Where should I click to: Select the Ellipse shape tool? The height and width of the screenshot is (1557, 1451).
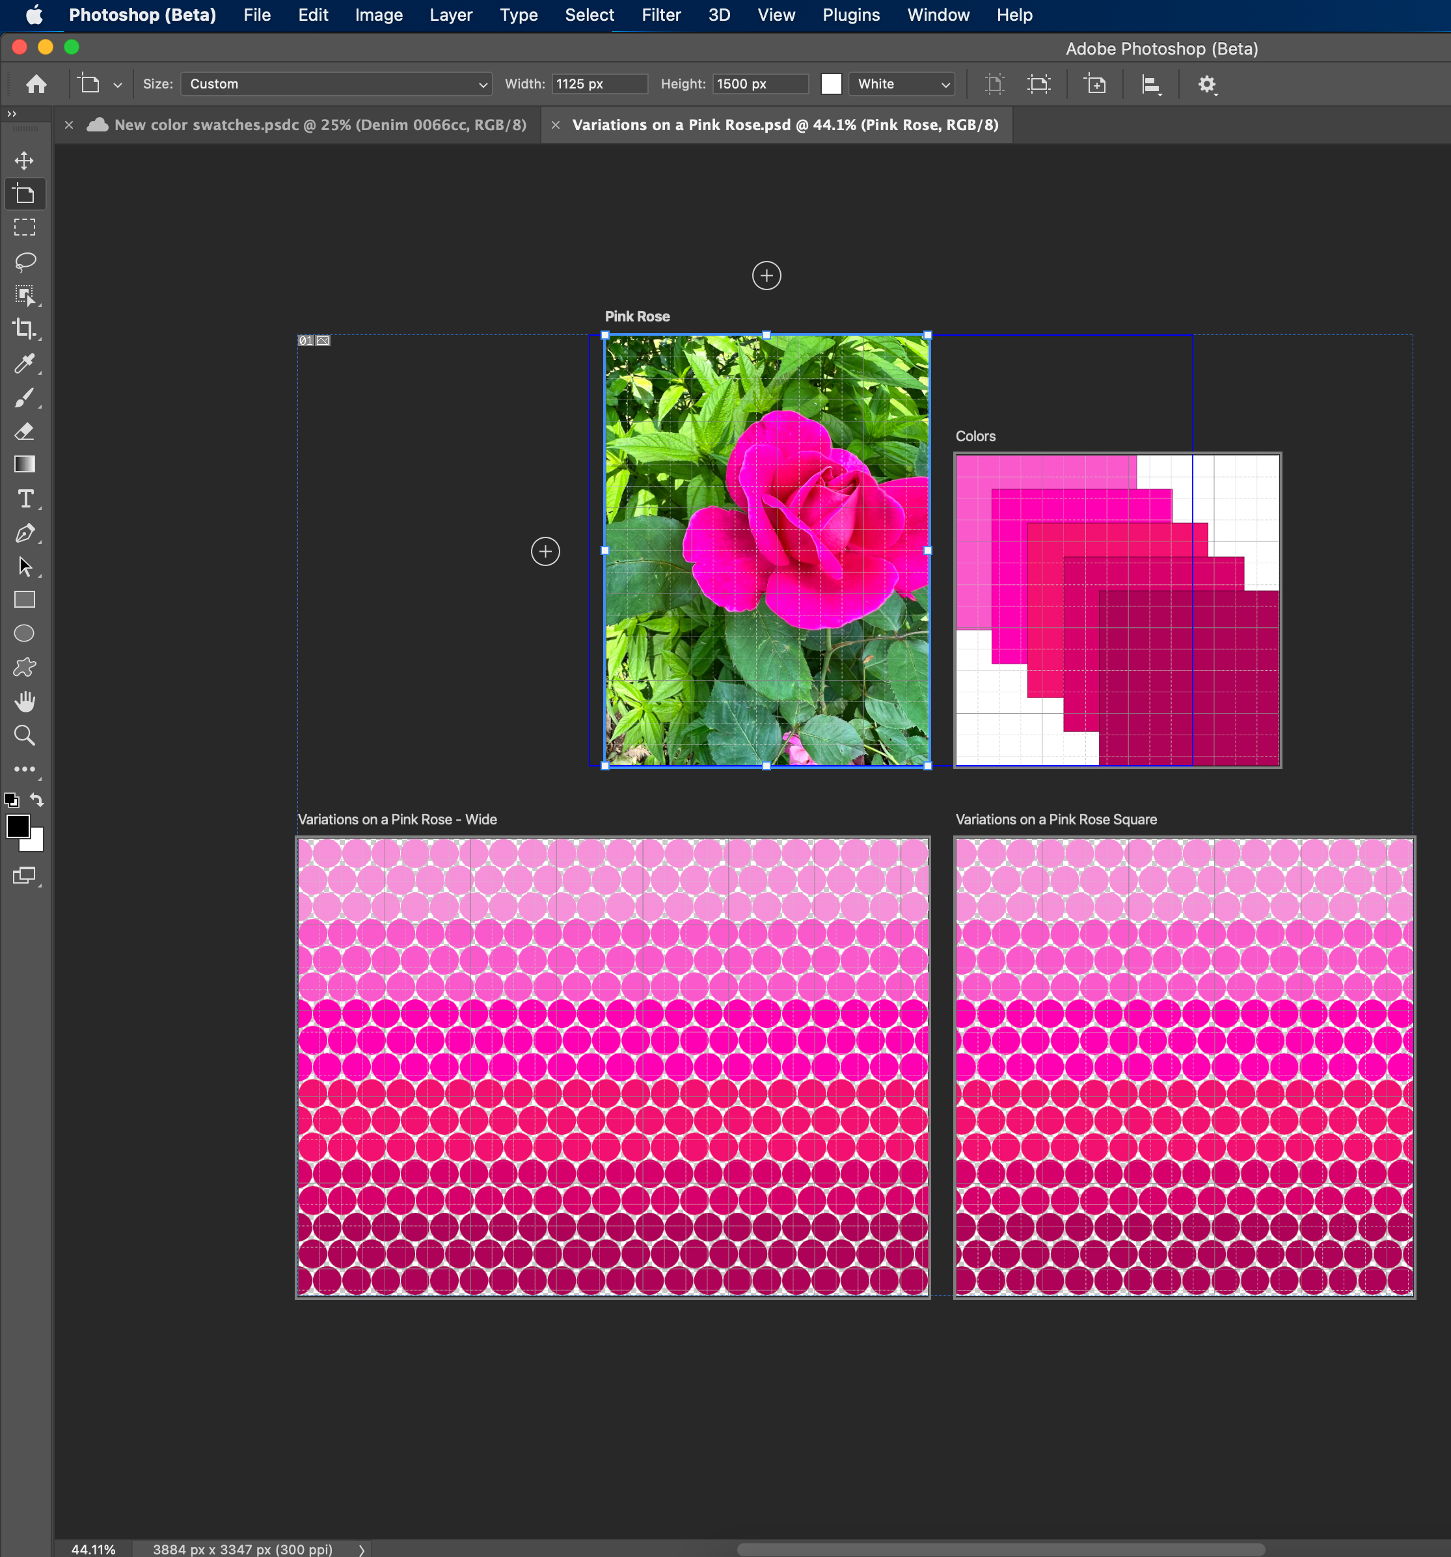pos(24,633)
